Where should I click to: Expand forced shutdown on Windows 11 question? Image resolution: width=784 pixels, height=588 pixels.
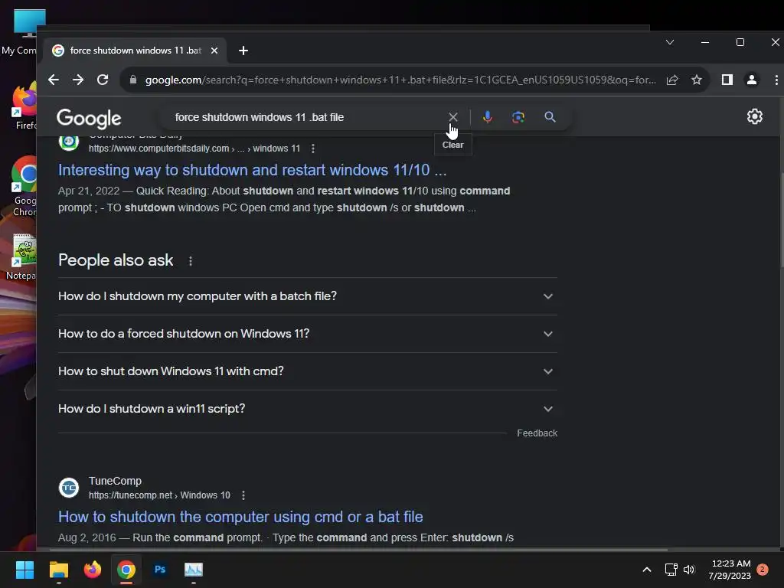tap(308, 334)
